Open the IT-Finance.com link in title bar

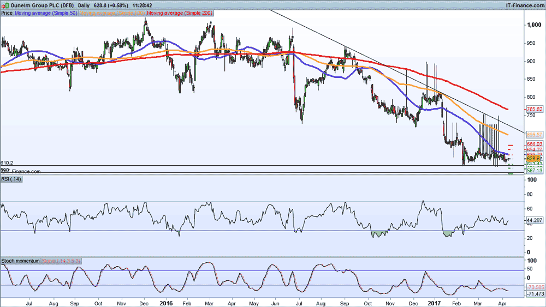(524, 5)
